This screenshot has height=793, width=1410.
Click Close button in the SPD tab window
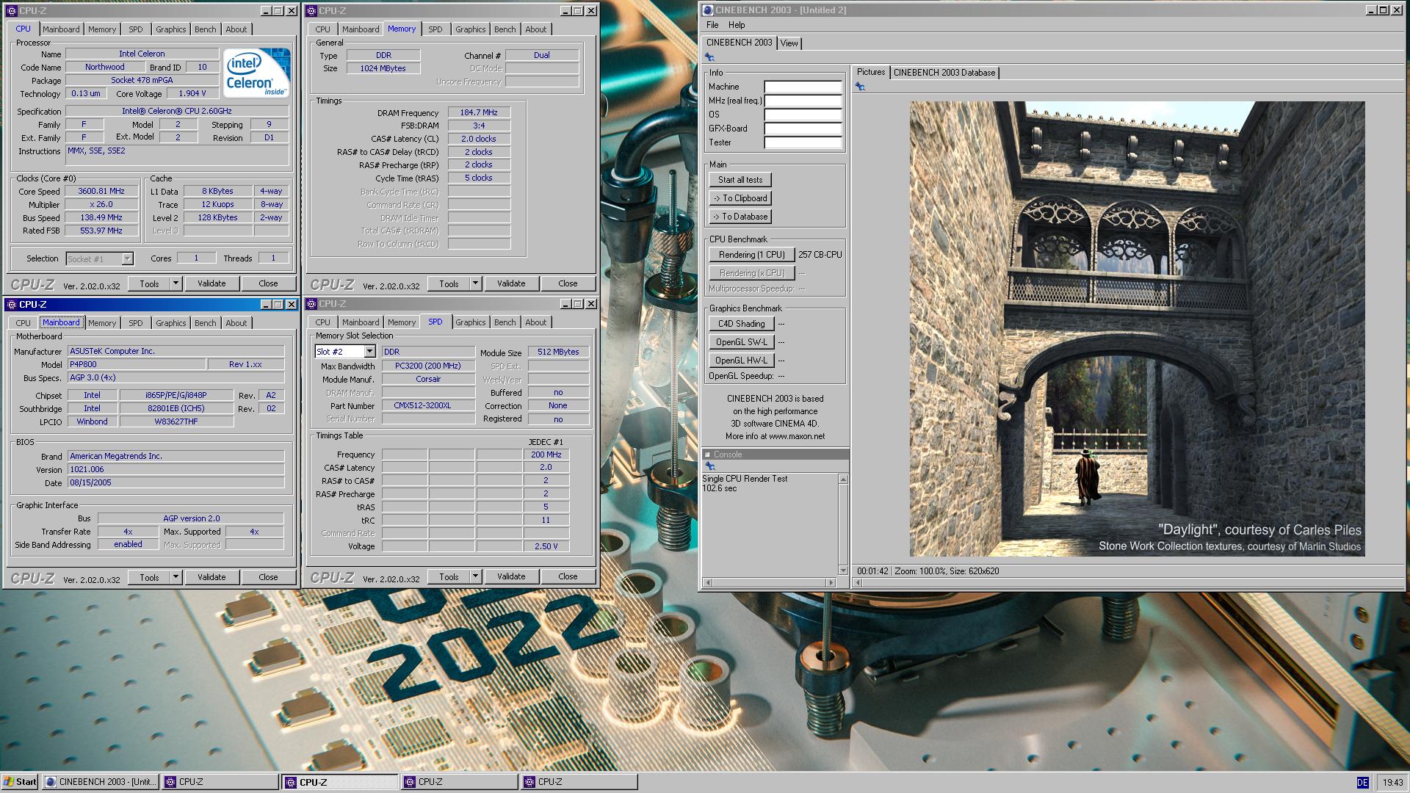click(x=568, y=576)
